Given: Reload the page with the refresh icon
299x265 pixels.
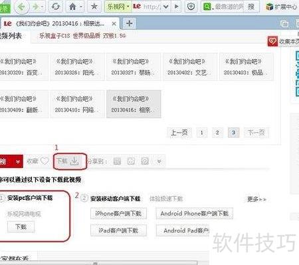Looking at the screenshot, I should (x=56, y=7).
